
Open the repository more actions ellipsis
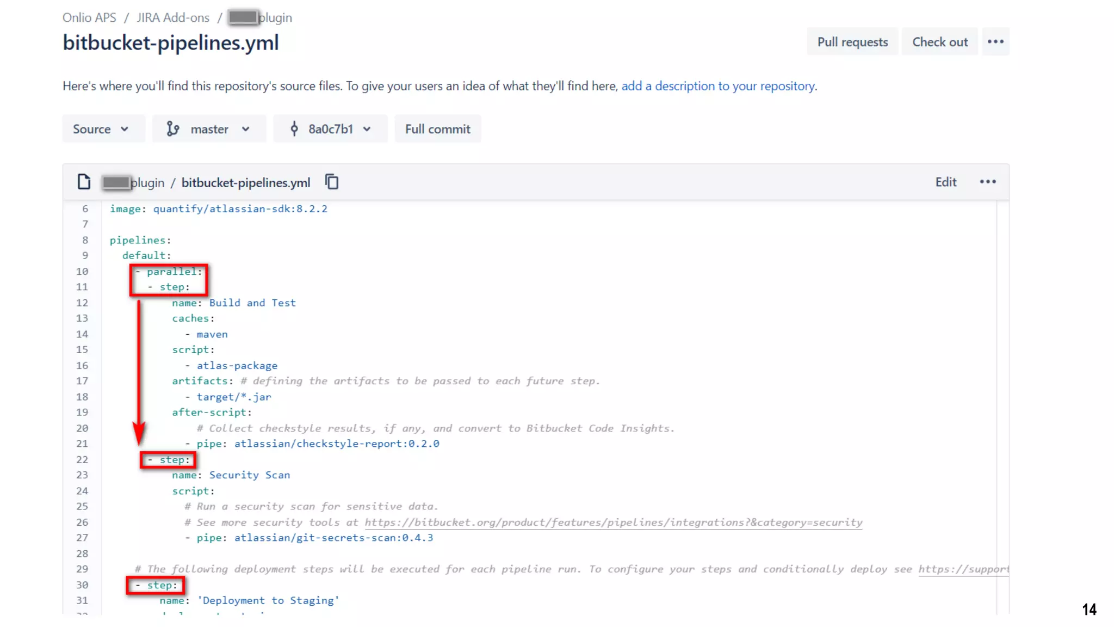pyautogui.click(x=995, y=42)
